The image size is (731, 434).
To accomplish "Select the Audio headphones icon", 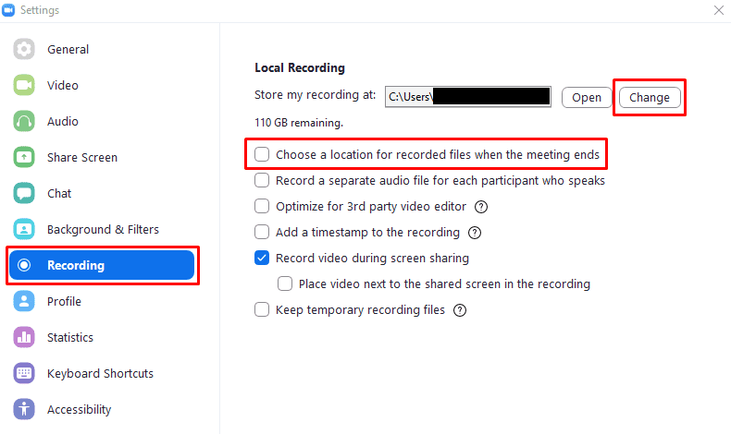I will pos(24,121).
